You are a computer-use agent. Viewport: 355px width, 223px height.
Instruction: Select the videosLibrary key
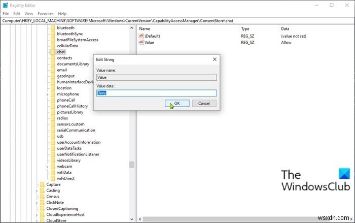point(69,161)
